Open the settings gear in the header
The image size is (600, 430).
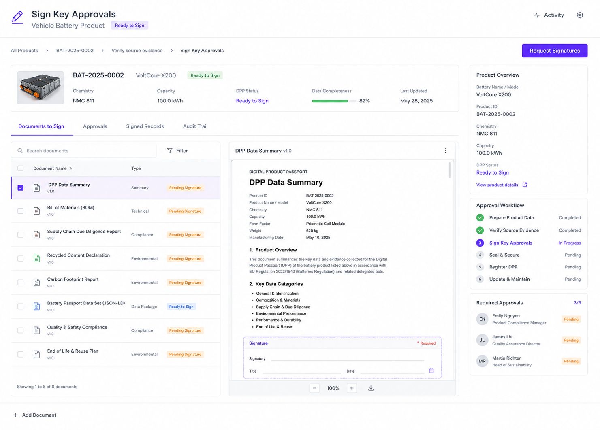pyautogui.click(x=580, y=15)
